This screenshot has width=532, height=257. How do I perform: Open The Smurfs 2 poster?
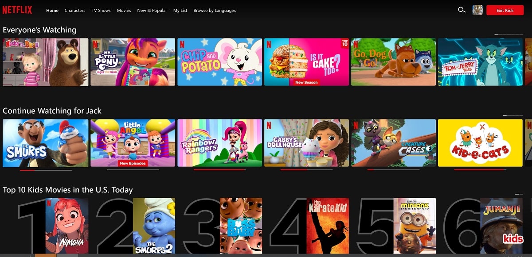(x=154, y=226)
